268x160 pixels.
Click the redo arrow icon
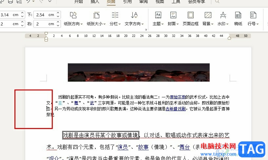pyautogui.click(x=41, y=2)
